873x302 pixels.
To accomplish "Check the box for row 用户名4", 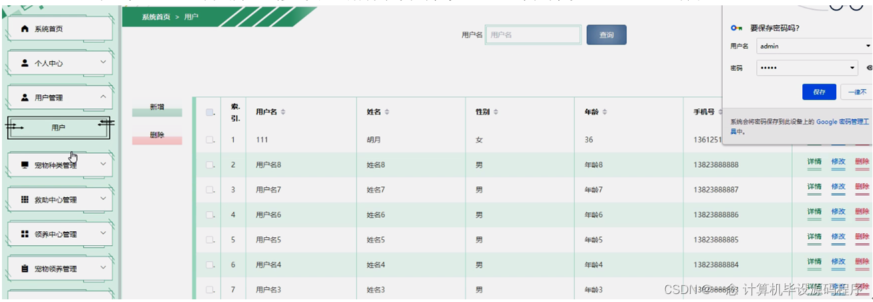I will tap(209, 265).
